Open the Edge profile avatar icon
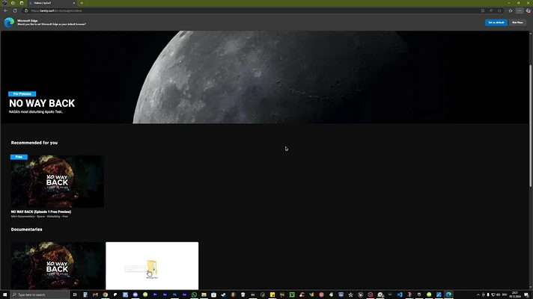 pyautogui.click(x=4, y=3)
